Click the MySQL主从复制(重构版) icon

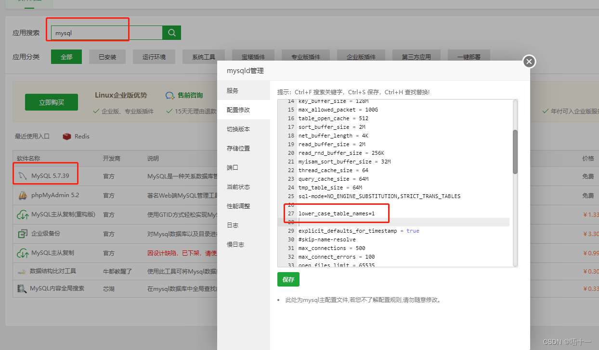(22, 214)
